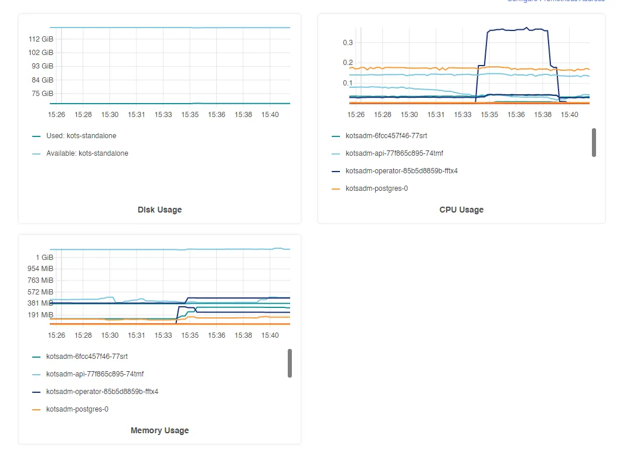Click the 15:35 tick on the Disk Usage chart
This screenshot has height=459, width=623.
(190, 114)
